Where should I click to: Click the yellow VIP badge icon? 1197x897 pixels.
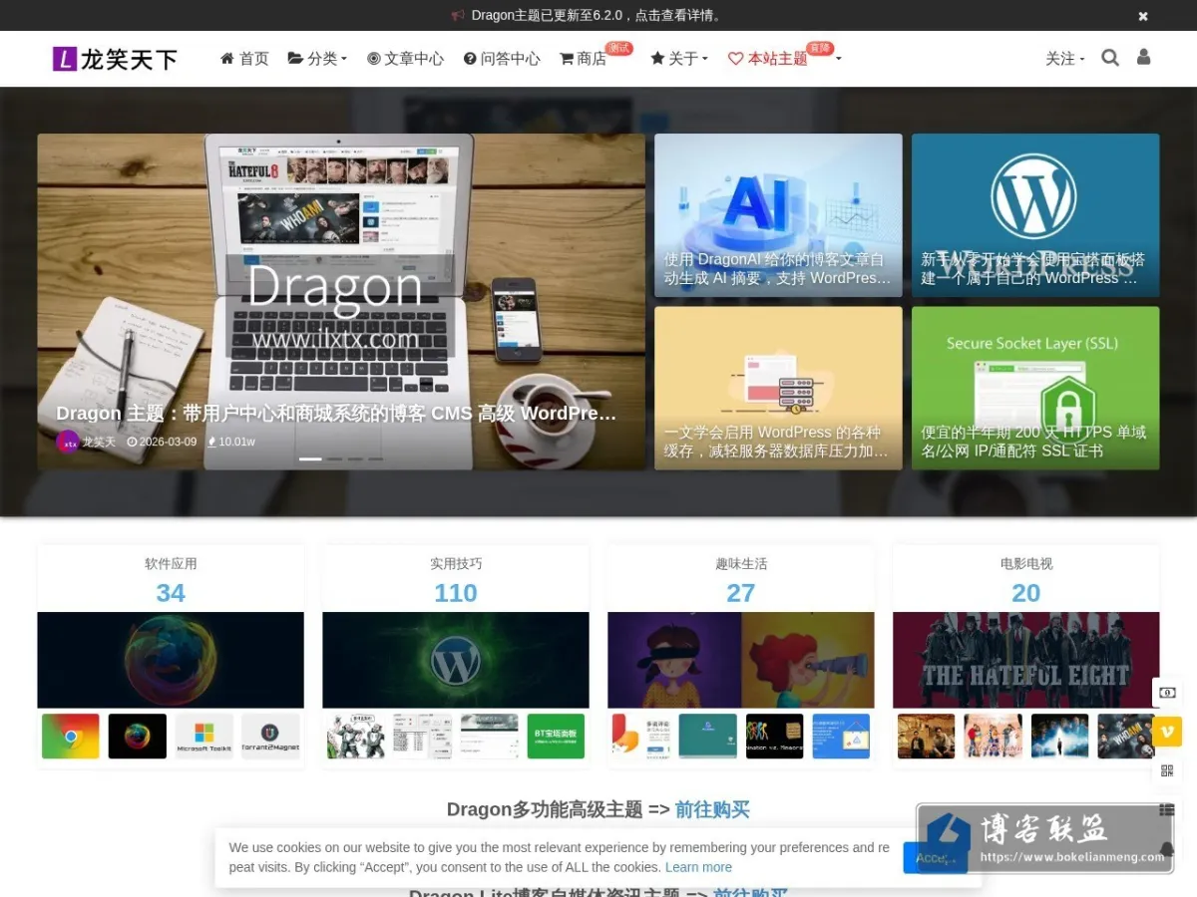coord(1167,732)
